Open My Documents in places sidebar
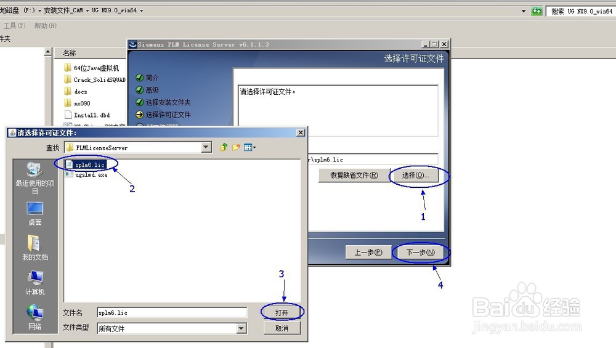 pos(35,248)
